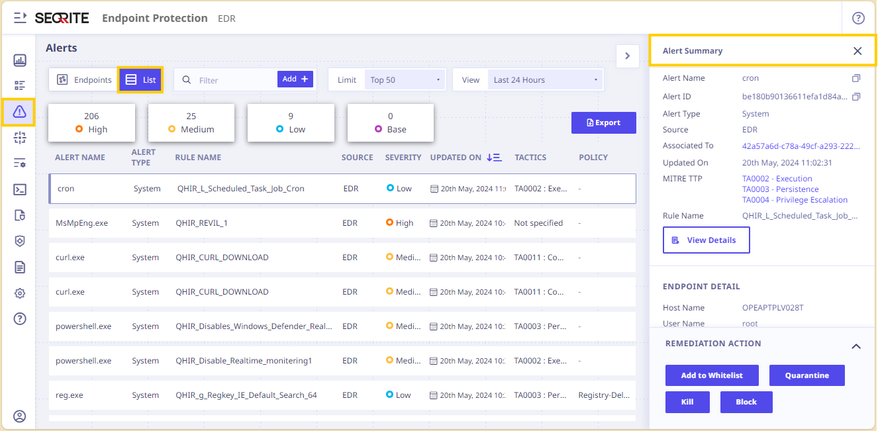Open the View Last 24 Hours dropdown
The width and height of the screenshot is (878, 431).
pyautogui.click(x=546, y=79)
